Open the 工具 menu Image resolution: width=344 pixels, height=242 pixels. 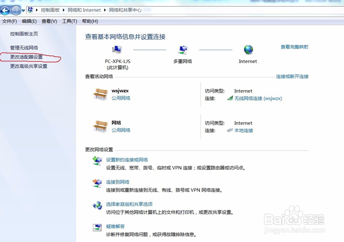coord(69,21)
